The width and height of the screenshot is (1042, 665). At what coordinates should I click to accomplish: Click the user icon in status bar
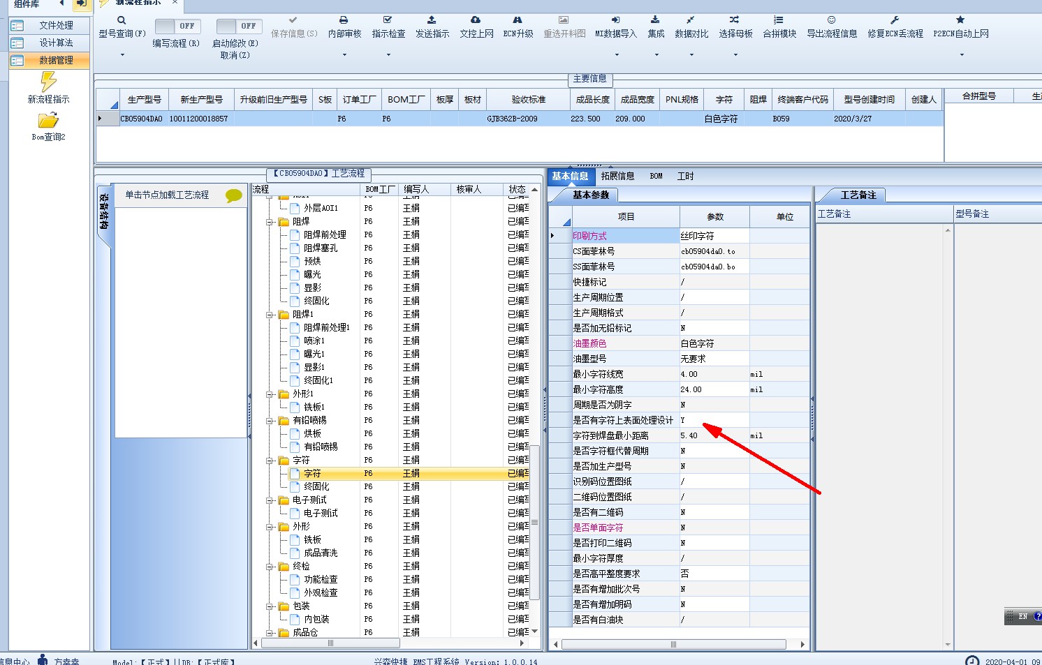tap(43, 660)
